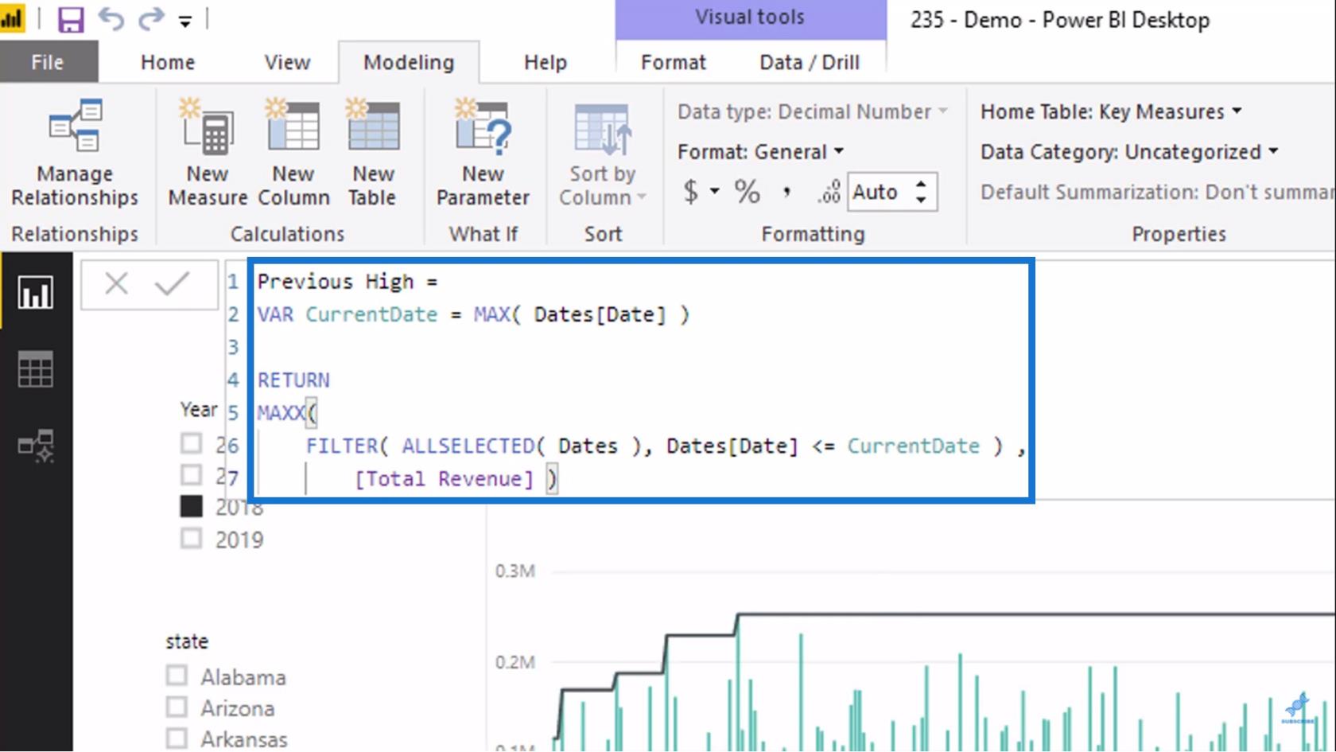The image size is (1336, 752).
Task: Click the Save icon in the title bar
Action: [x=70, y=19]
